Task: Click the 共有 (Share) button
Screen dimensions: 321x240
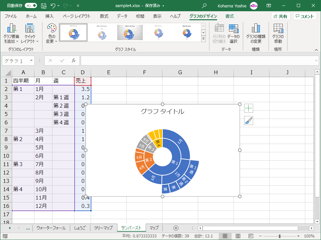Action: click(x=280, y=16)
